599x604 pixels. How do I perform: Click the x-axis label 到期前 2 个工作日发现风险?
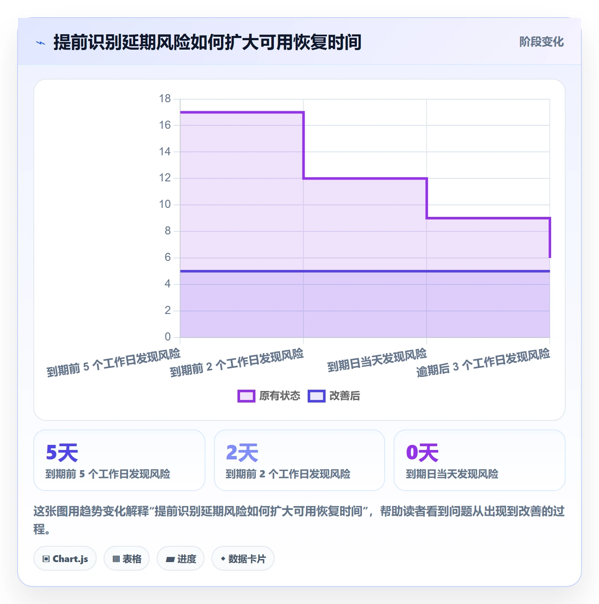click(237, 363)
